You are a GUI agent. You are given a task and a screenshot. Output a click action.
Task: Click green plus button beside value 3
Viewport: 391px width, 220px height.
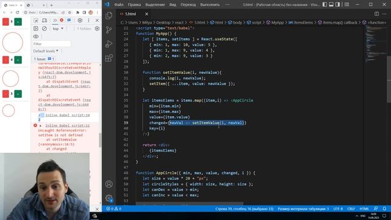pyautogui.click(x=18, y=94)
